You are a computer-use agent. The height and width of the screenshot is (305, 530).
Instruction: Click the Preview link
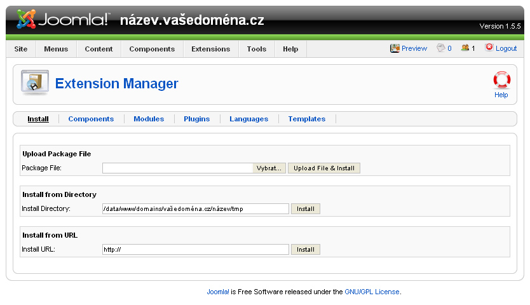[x=414, y=48]
